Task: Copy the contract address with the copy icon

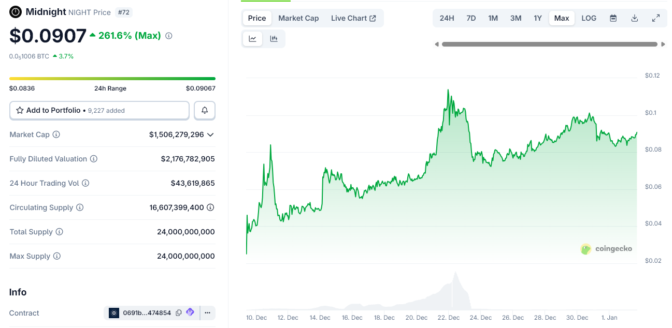Action: pyautogui.click(x=178, y=312)
